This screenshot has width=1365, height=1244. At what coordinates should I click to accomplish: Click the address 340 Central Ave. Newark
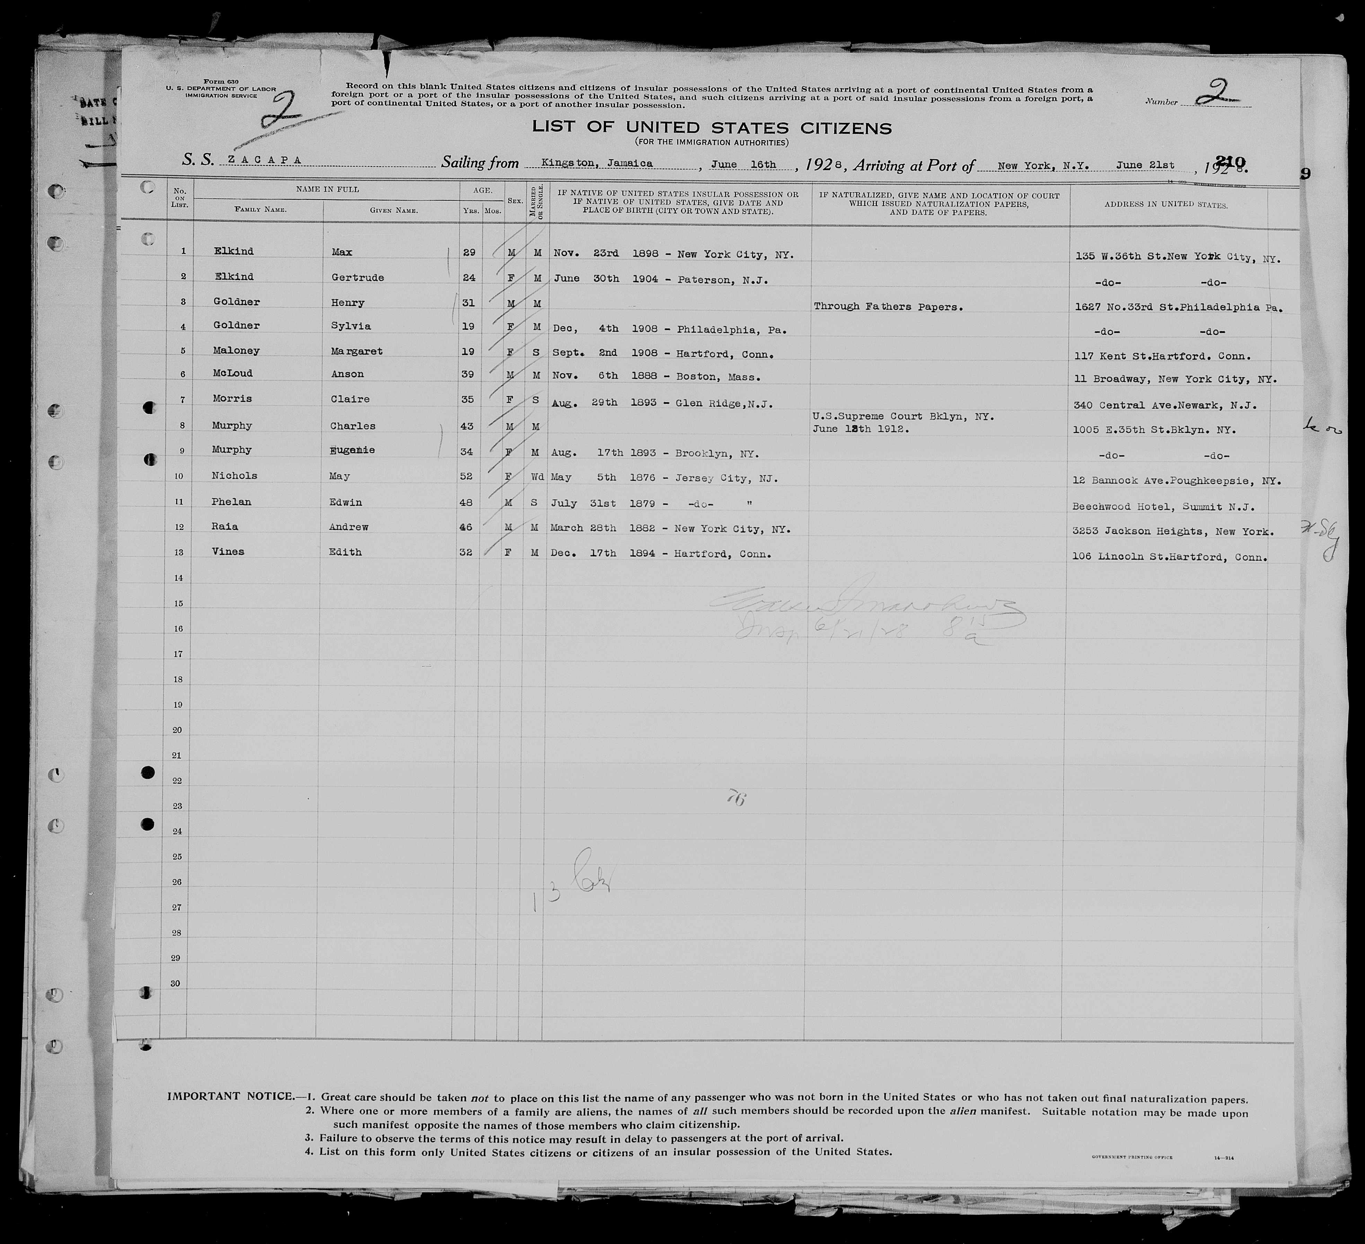tap(1165, 405)
